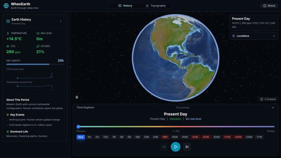Click the Present Day info card

pyautogui.click(x=253, y=23)
